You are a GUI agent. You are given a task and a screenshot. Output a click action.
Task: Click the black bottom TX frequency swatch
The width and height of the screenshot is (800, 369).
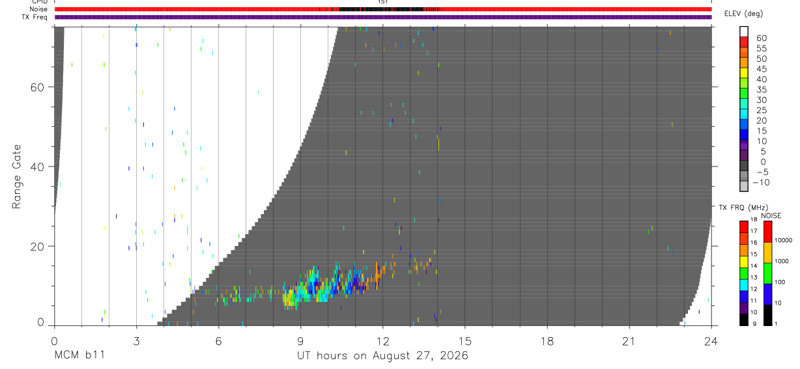click(743, 320)
